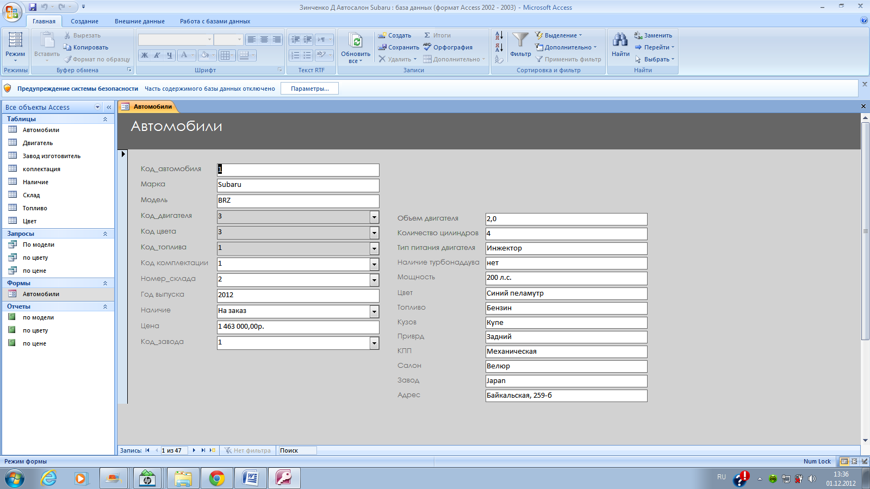Align text left in Шрифт group
This screenshot has width=870, height=489.
(251, 40)
